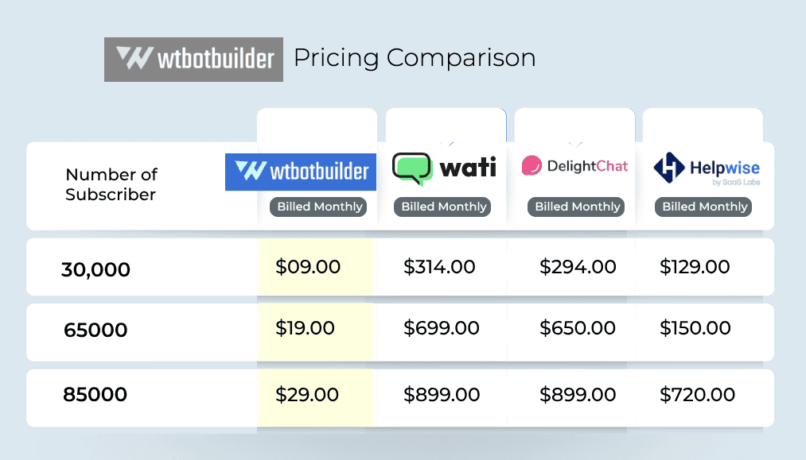The image size is (806, 460).
Task: Select the 65000 subscriber row label
Action: [95, 330]
